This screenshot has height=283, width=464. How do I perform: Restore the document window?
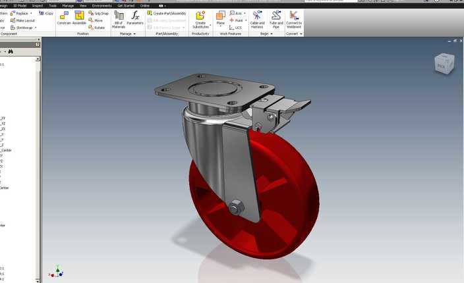coord(455,41)
